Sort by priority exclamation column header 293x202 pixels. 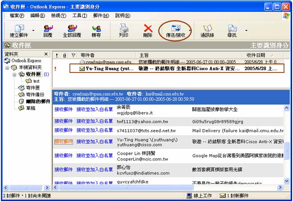tap(57, 55)
